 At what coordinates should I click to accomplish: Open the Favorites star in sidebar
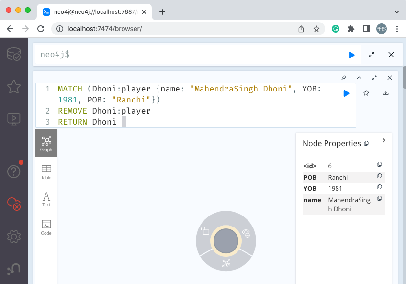(x=14, y=87)
